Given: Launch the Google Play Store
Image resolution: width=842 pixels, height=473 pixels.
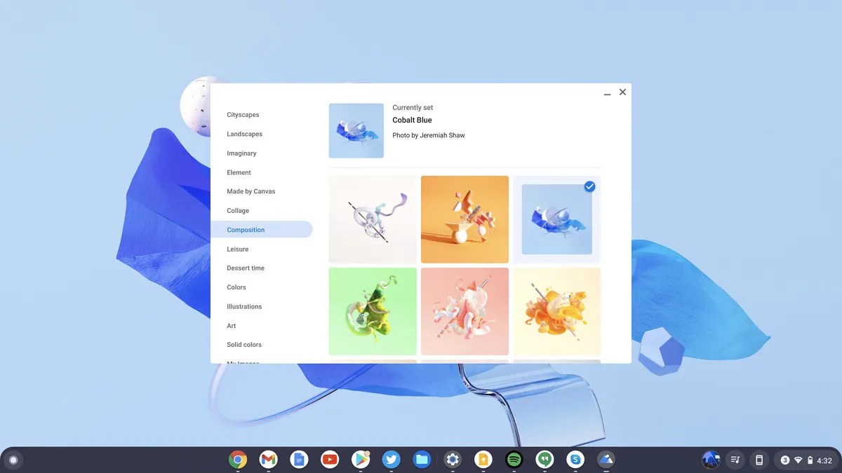Looking at the screenshot, I should (361, 460).
